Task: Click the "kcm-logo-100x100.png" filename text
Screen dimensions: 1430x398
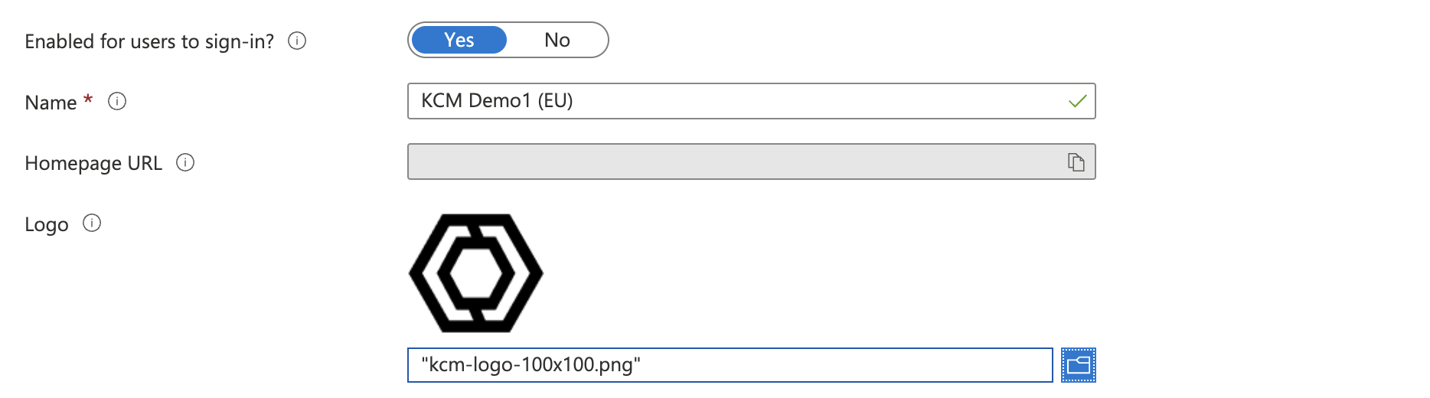Action: click(x=531, y=365)
